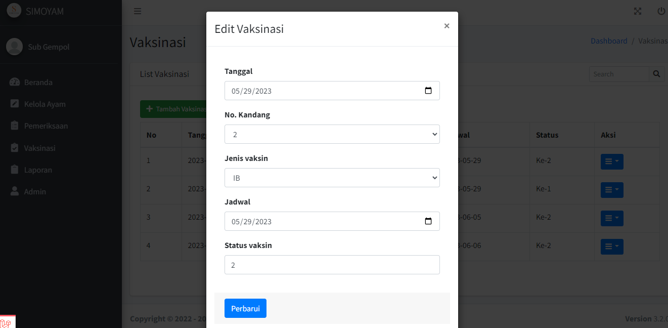Screen dimensions: 668x328
Task: Click the SIMOYAM logo icon
Action: pyautogui.click(x=14, y=11)
